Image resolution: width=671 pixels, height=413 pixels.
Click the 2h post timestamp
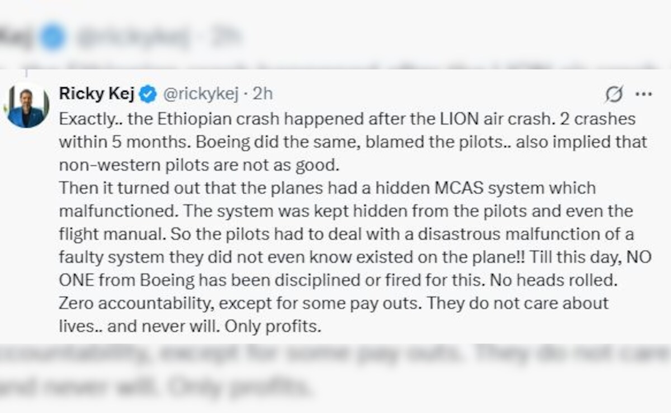coord(262,94)
